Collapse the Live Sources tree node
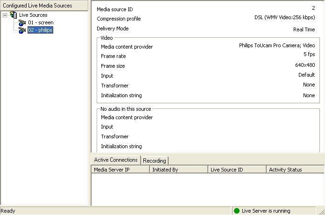This screenshot has width=325, height=215. tap(5, 15)
